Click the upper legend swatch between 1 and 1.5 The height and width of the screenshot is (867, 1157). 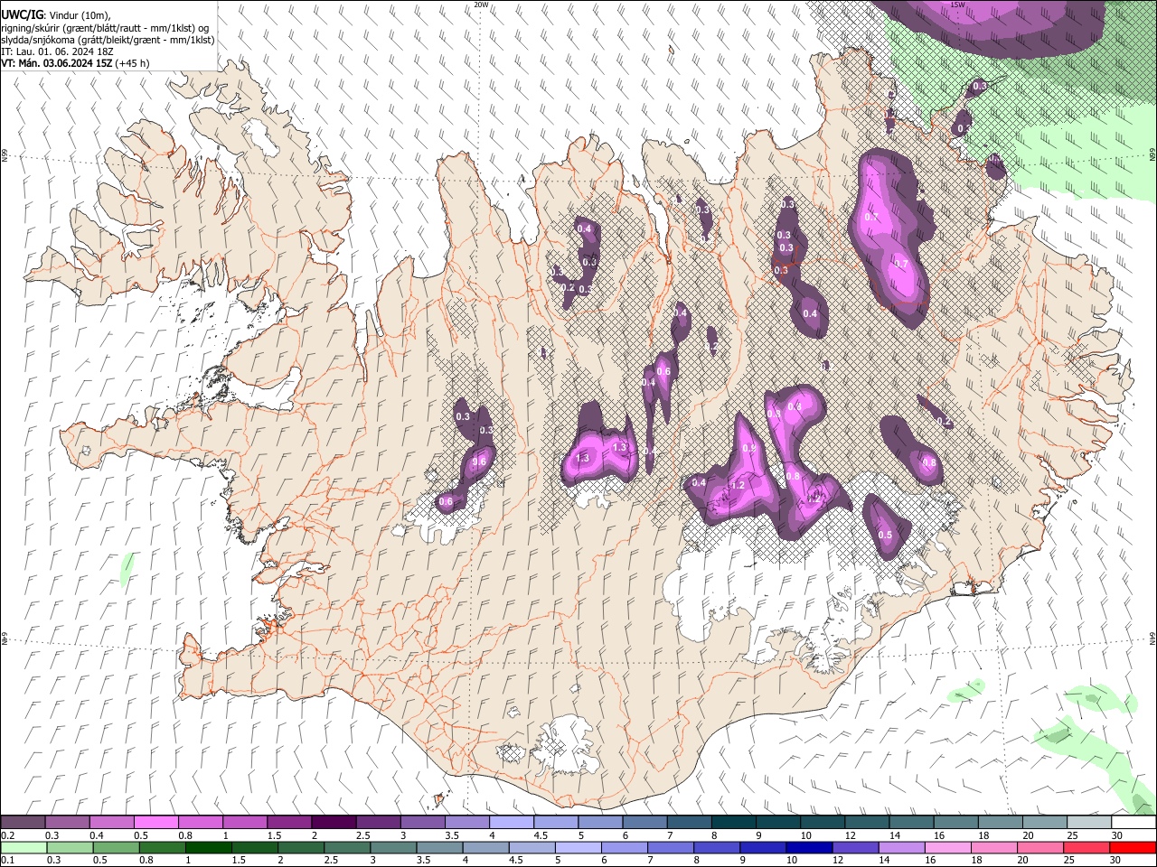click(245, 822)
